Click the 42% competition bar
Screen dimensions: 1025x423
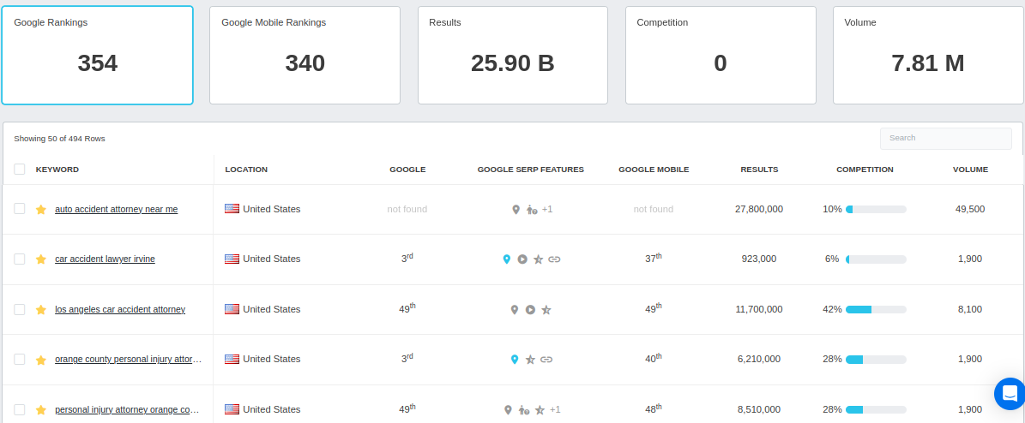coord(876,309)
